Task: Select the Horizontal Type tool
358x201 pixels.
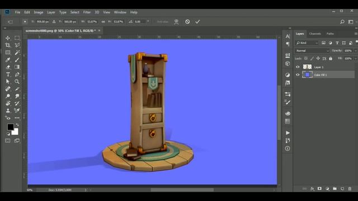Action: pyautogui.click(x=8, y=74)
